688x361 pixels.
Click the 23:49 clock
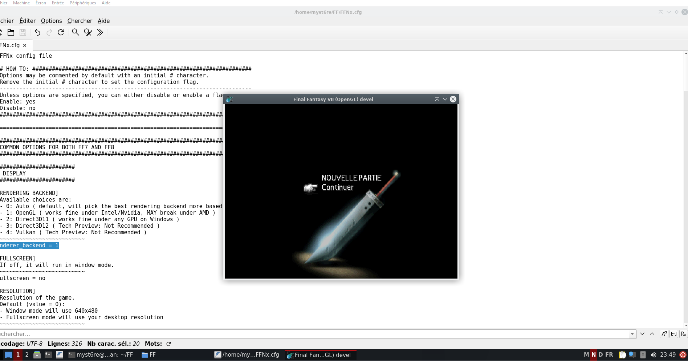point(668,355)
